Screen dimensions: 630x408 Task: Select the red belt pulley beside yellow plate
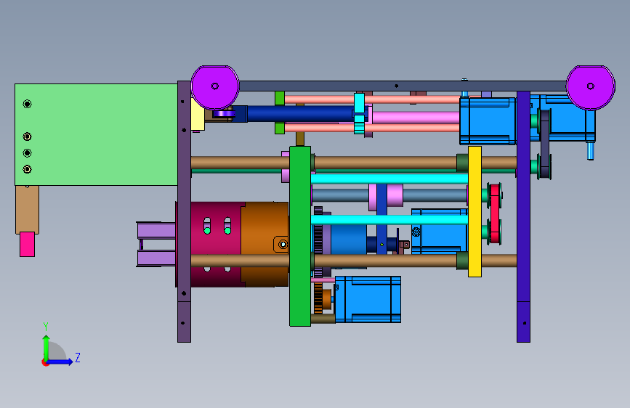point(495,213)
